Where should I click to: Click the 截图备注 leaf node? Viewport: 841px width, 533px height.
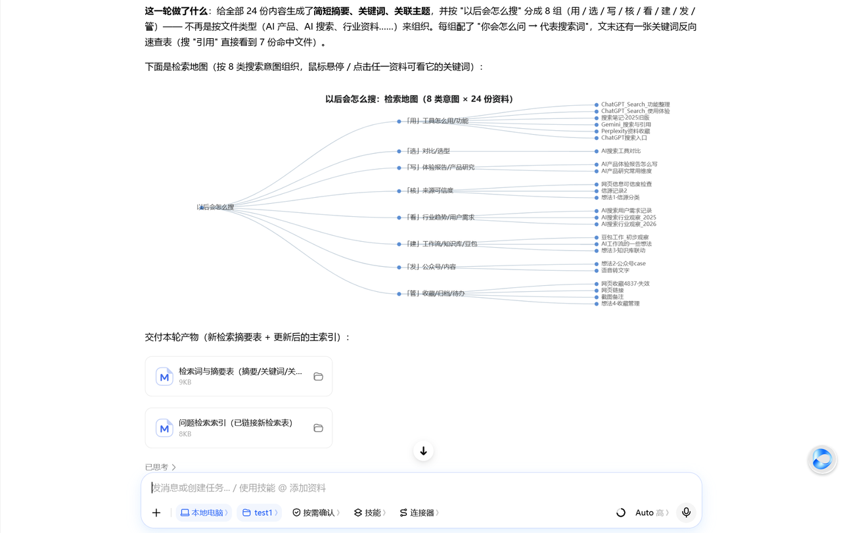[x=610, y=297]
